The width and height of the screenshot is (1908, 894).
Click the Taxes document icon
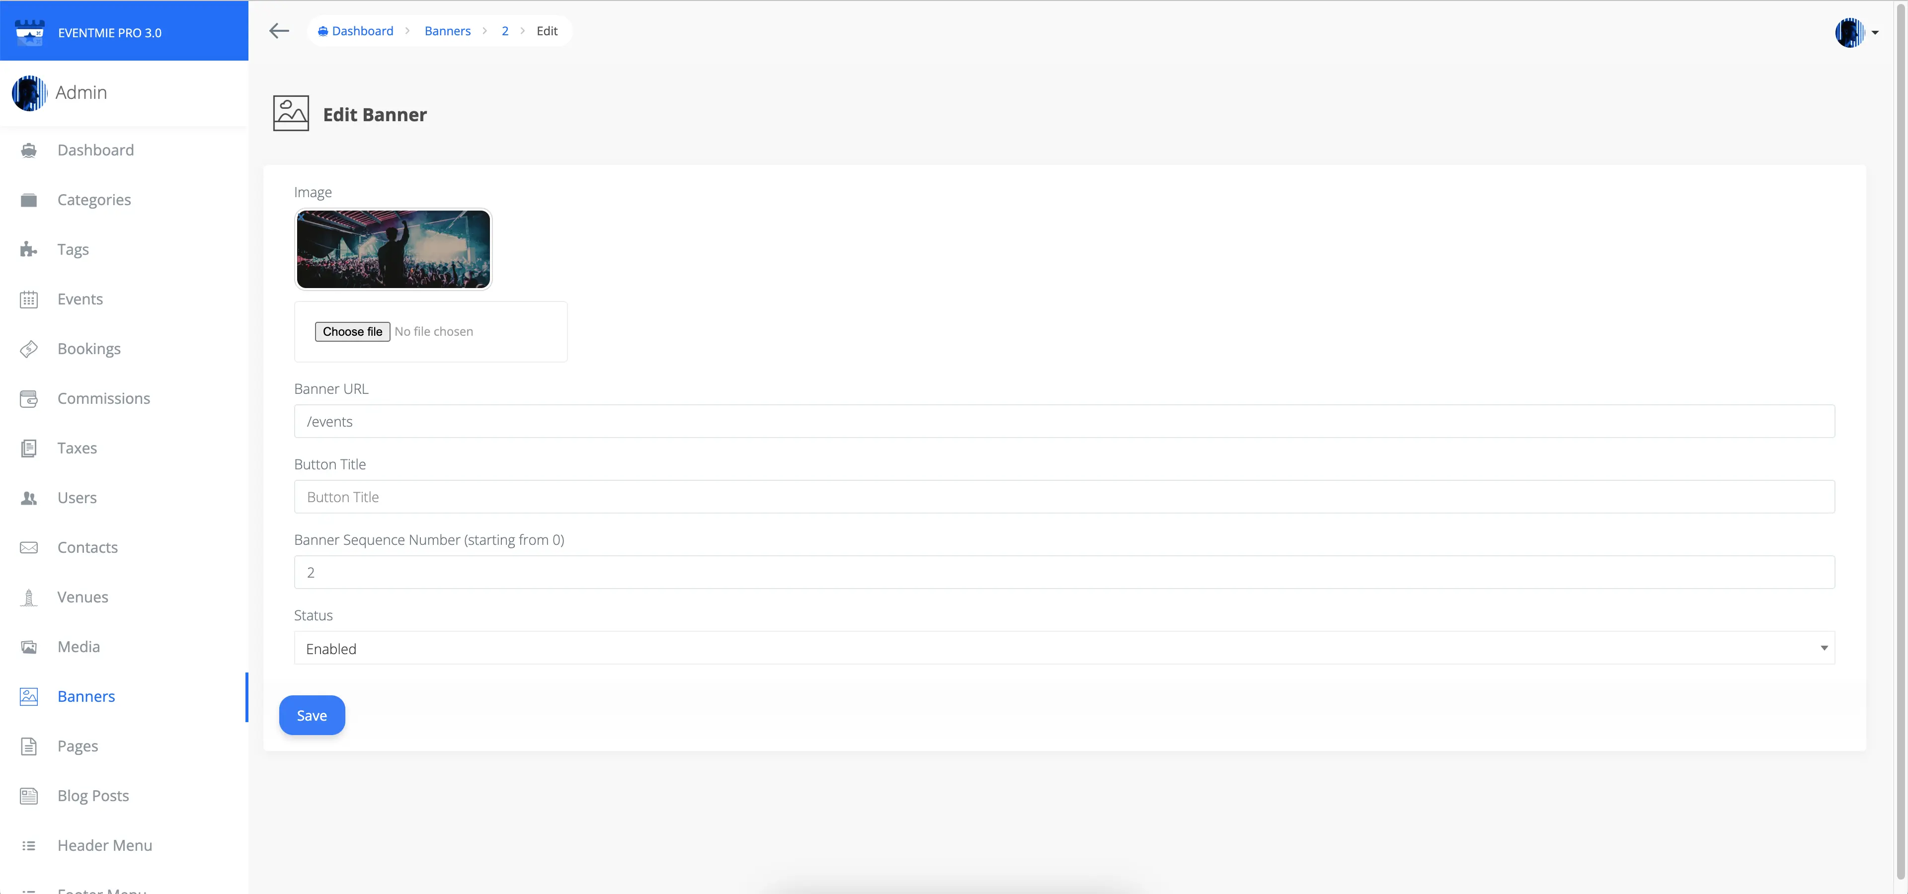tap(29, 447)
